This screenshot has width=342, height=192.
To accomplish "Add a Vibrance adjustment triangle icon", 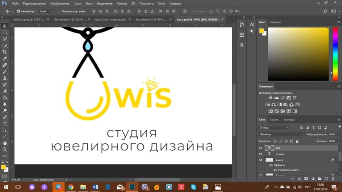I will 295,98.
